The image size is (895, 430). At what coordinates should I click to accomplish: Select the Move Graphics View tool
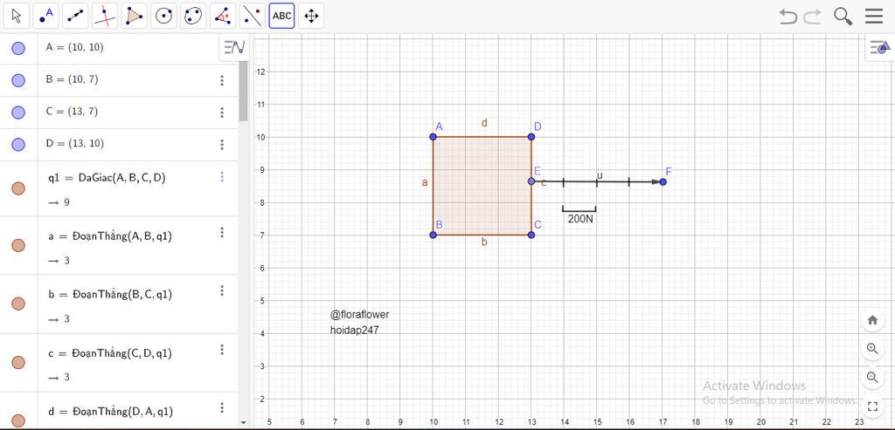(x=311, y=16)
